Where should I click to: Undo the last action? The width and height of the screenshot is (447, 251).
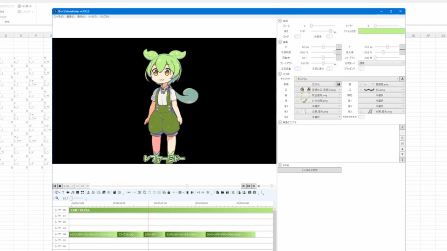click(x=129, y=192)
